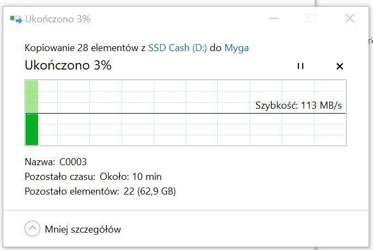Collapse details using the circled chevron
The height and width of the screenshot is (250, 373).
[32, 229]
